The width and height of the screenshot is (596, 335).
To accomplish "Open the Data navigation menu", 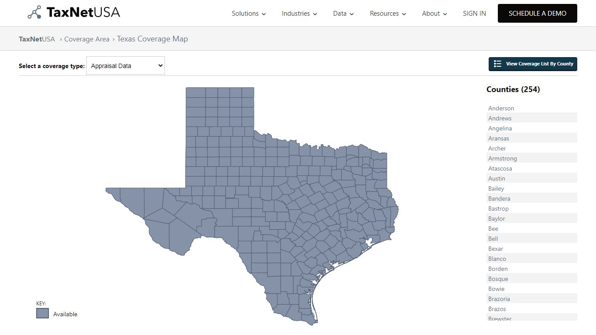I will point(343,14).
